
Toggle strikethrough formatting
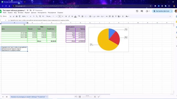[x=72, y=16]
